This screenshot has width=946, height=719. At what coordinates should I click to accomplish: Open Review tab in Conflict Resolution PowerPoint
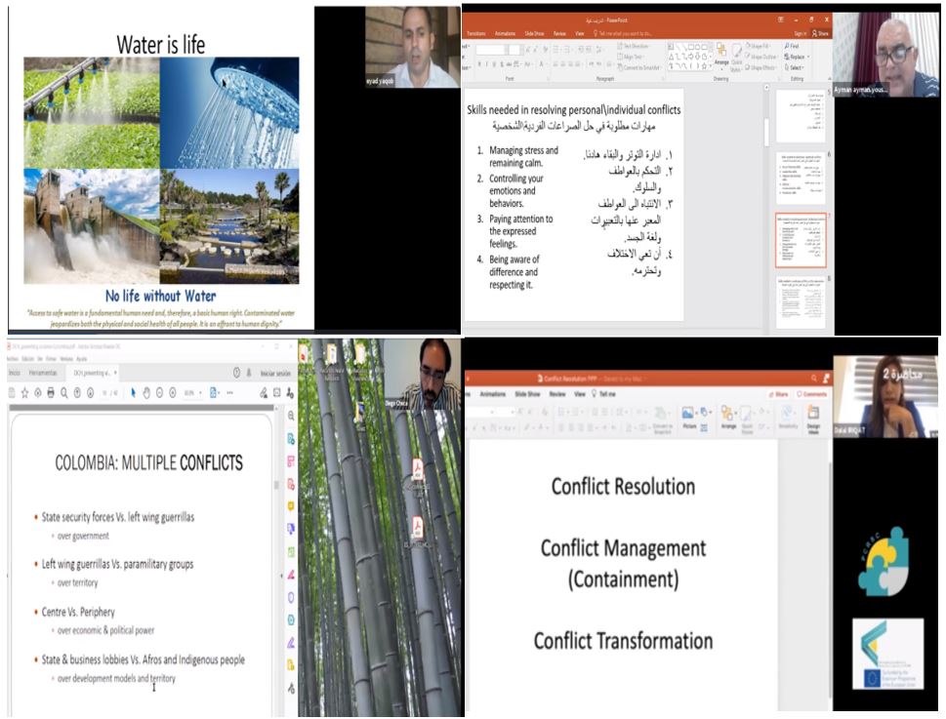tap(557, 394)
